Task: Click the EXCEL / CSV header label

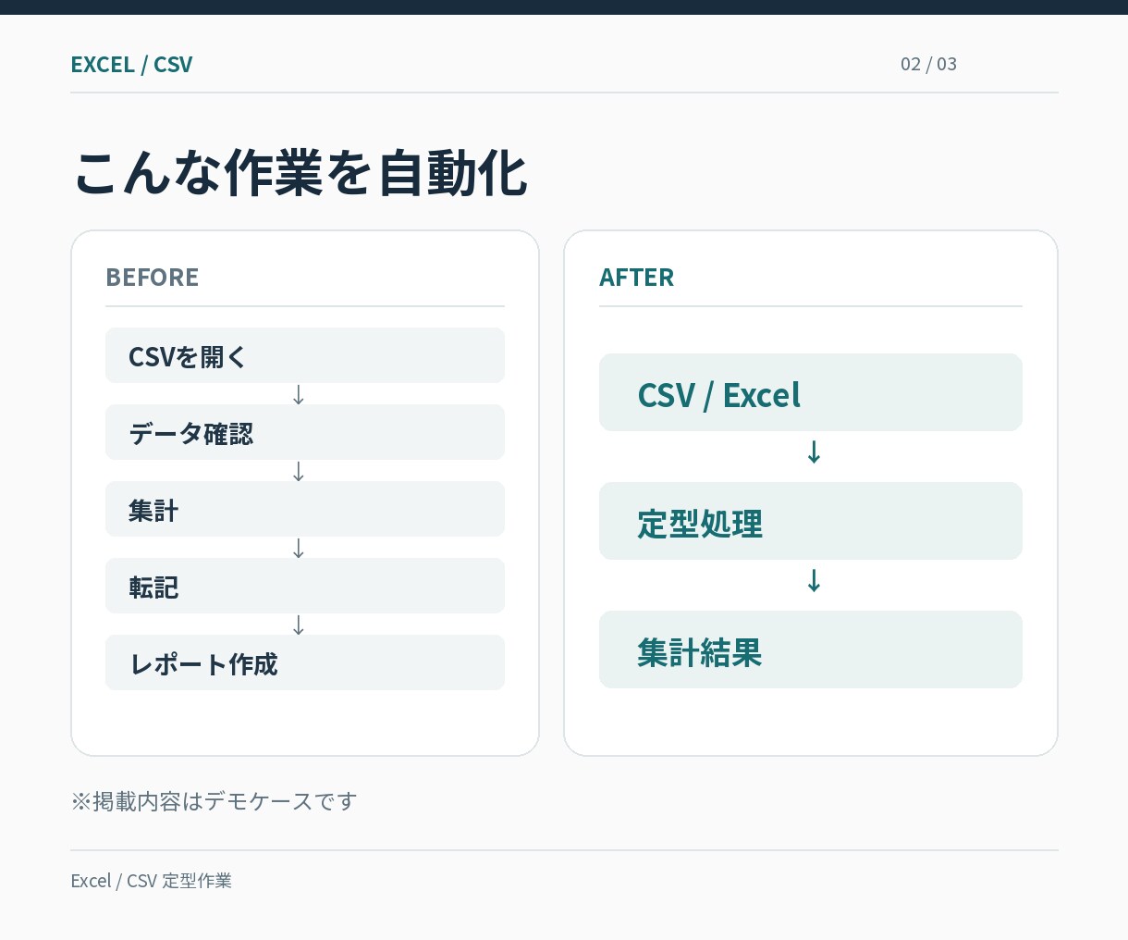Action: [131, 64]
